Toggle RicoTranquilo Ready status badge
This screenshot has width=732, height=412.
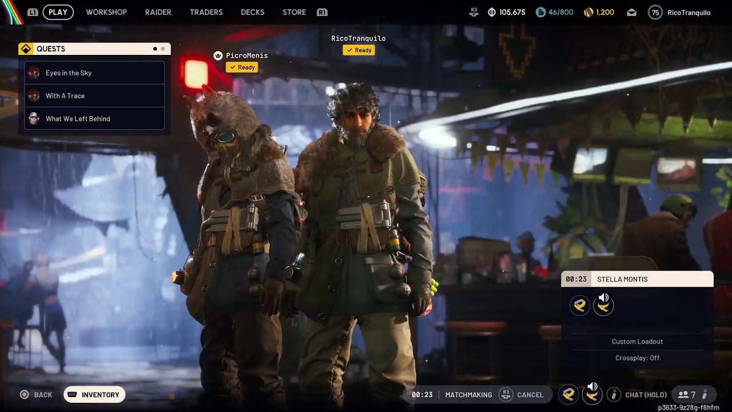[x=359, y=50]
